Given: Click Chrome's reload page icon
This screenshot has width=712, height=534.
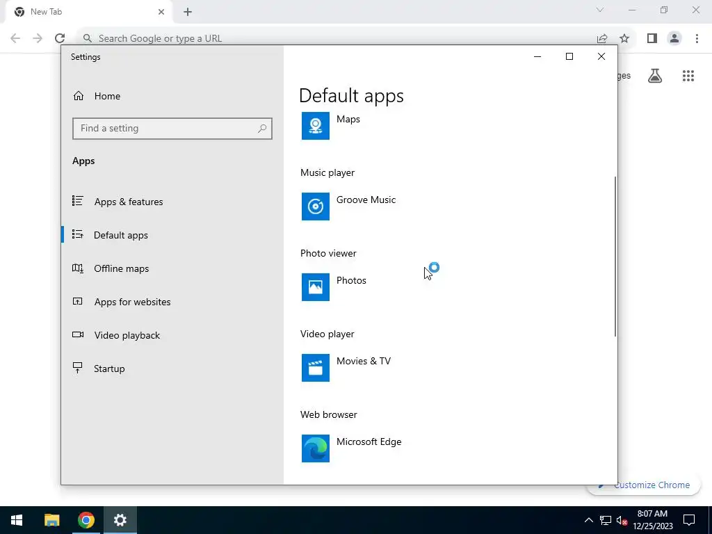Looking at the screenshot, I should tap(60, 38).
